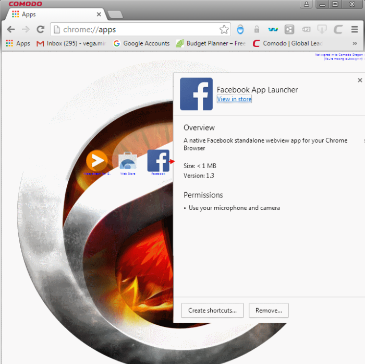The height and width of the screenshot is (364, 365).
Task: Click Create shortcuts button
Action: point(212,310)
